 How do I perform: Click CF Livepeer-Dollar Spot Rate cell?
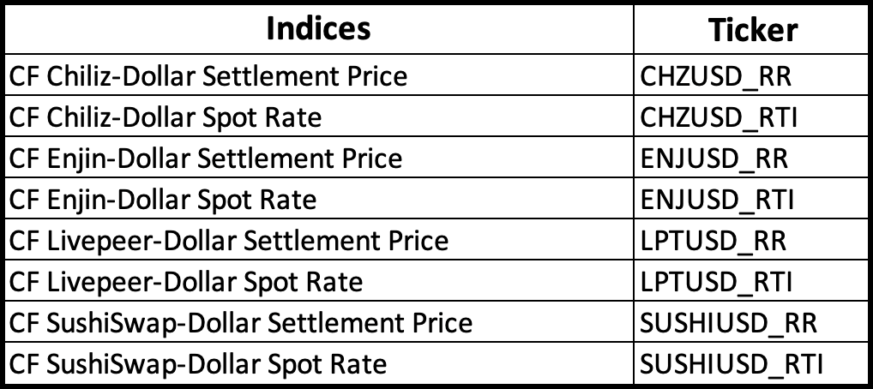(319, 280)
